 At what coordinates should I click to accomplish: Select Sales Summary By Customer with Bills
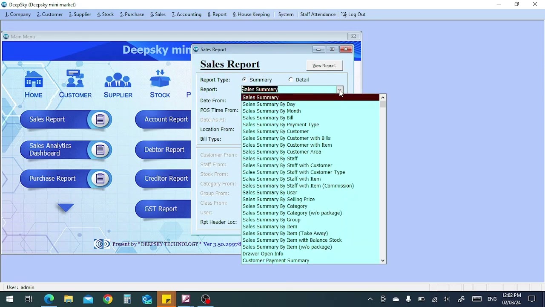310,138
